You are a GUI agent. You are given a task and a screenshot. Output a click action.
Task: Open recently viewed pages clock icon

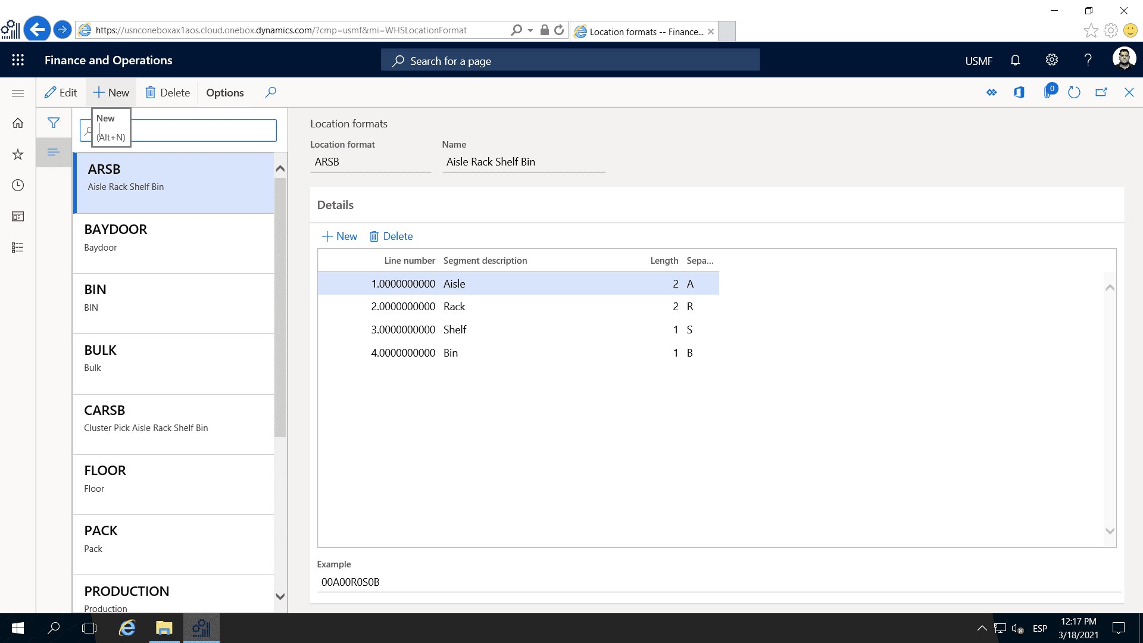[x=18, y=185]
